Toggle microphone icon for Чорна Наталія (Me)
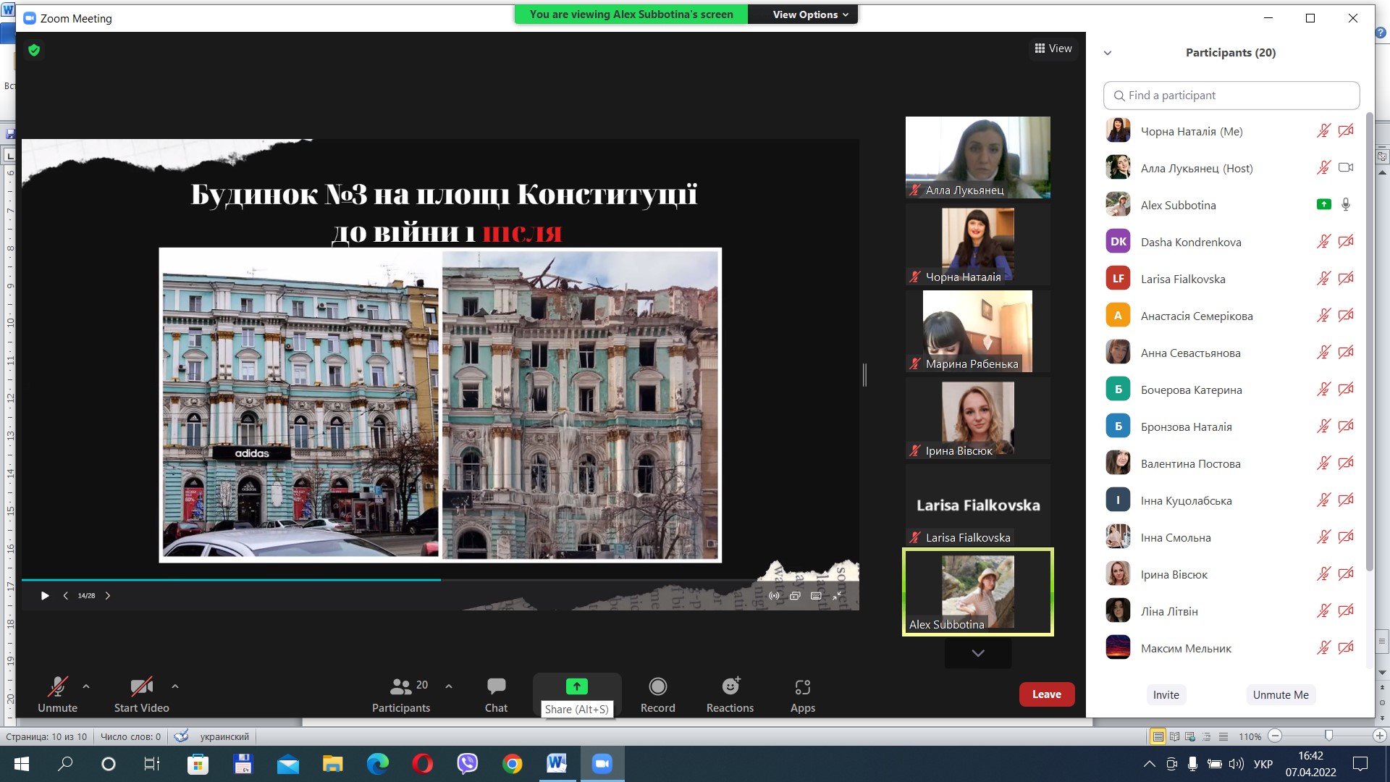 pyautogui.click(x=1323, y=131)
